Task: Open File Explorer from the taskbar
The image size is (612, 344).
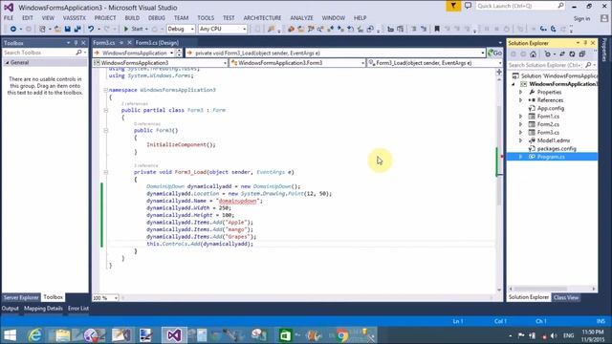Action: (x=62, y=335)
